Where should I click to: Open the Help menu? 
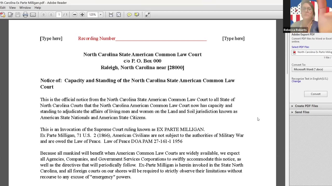(38, 8)
